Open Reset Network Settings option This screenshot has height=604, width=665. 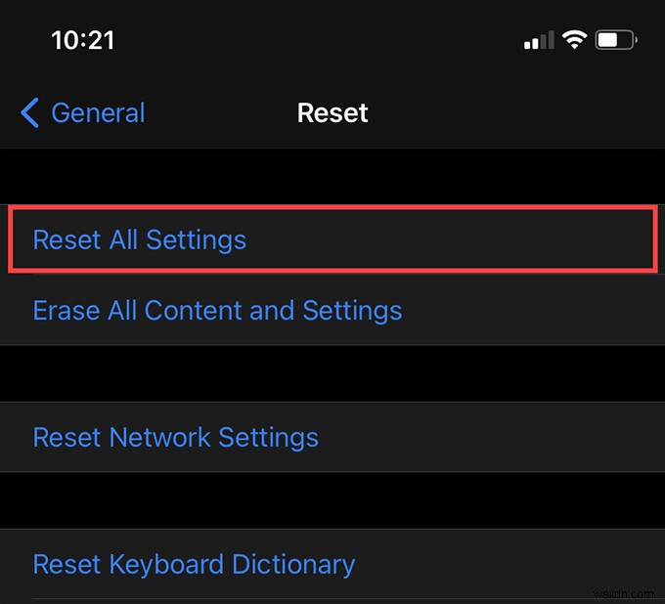tap(176, 437)
